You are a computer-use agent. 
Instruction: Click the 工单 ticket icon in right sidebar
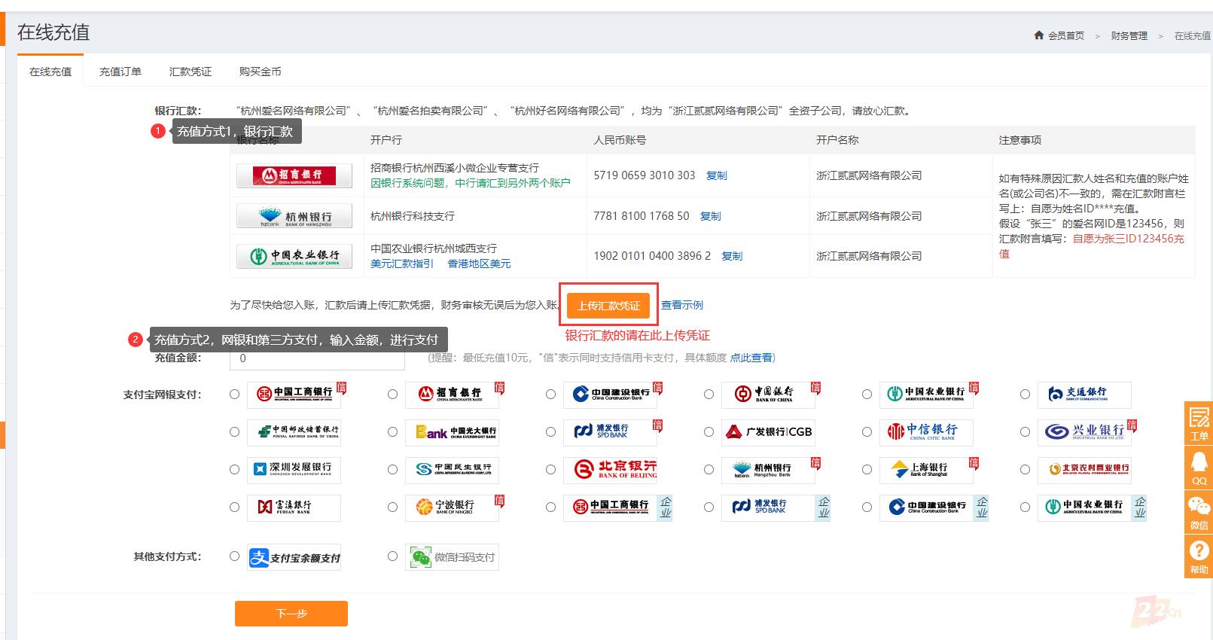[1199, 422]
